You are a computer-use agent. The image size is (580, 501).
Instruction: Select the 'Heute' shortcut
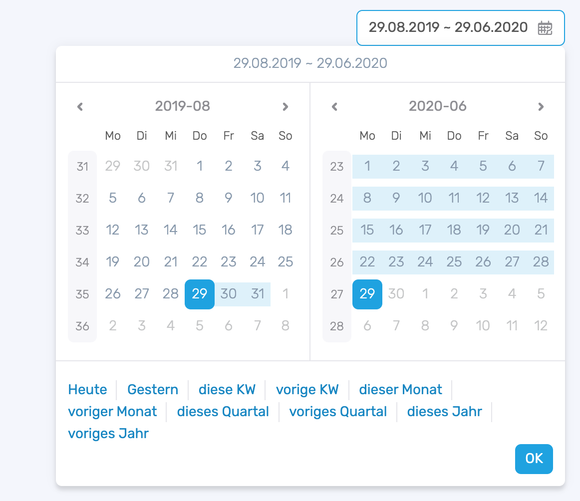(x=87, y=389)
